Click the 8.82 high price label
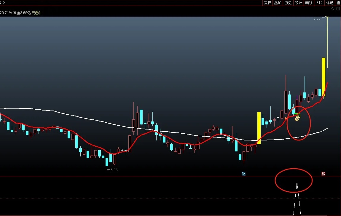This screenshot has width=341, height=216. coord(317,18)
